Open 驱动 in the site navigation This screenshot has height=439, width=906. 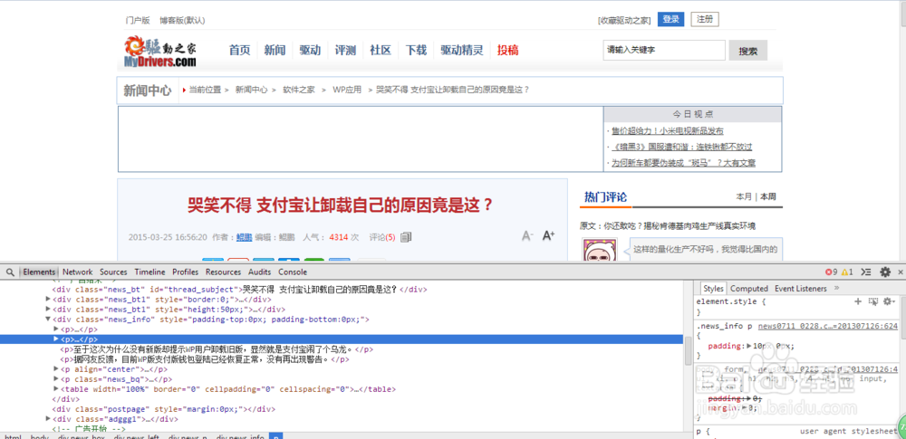coord(310,51)
